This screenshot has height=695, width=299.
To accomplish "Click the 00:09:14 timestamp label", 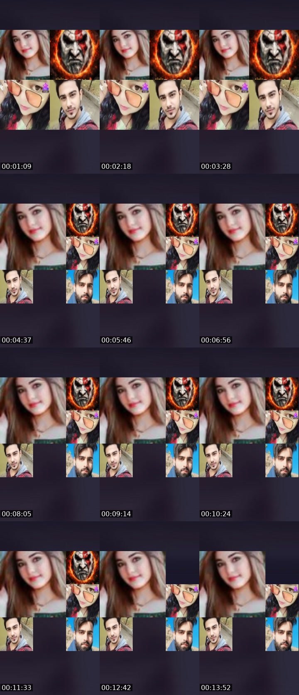I will 116,514.
